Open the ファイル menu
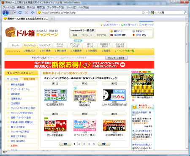The width and height of the screenshot is (190, 156). (9, 7)
